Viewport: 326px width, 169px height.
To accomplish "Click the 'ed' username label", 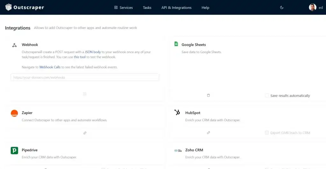I will (321, 8).
